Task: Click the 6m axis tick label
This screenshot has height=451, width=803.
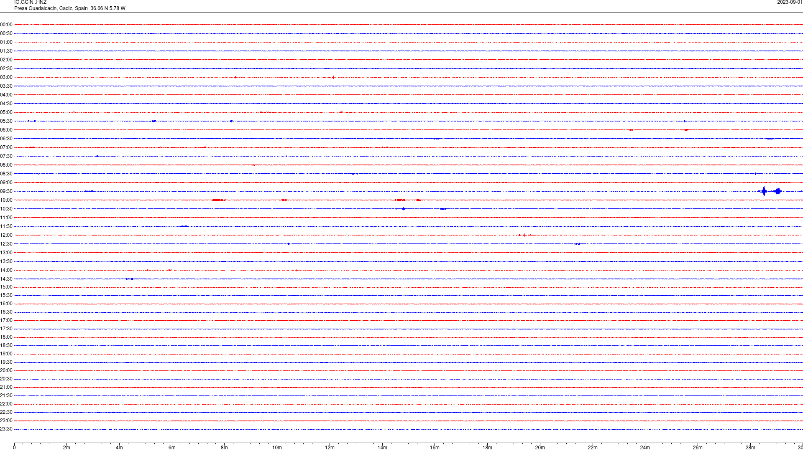Action: (172, 448)
